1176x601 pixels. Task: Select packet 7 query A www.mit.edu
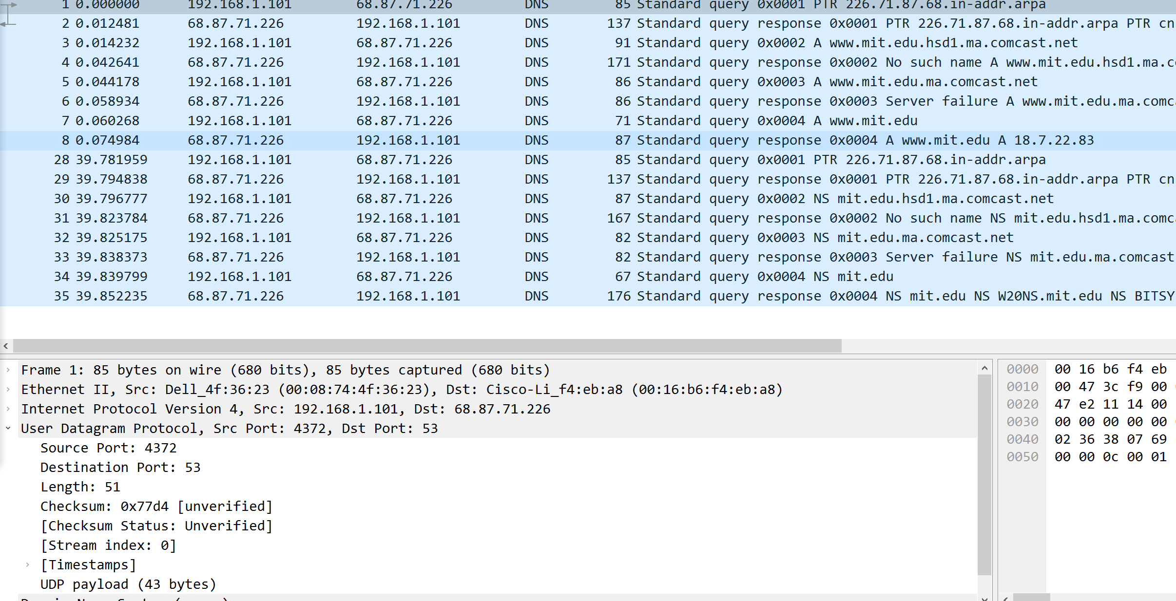point(588,121)
